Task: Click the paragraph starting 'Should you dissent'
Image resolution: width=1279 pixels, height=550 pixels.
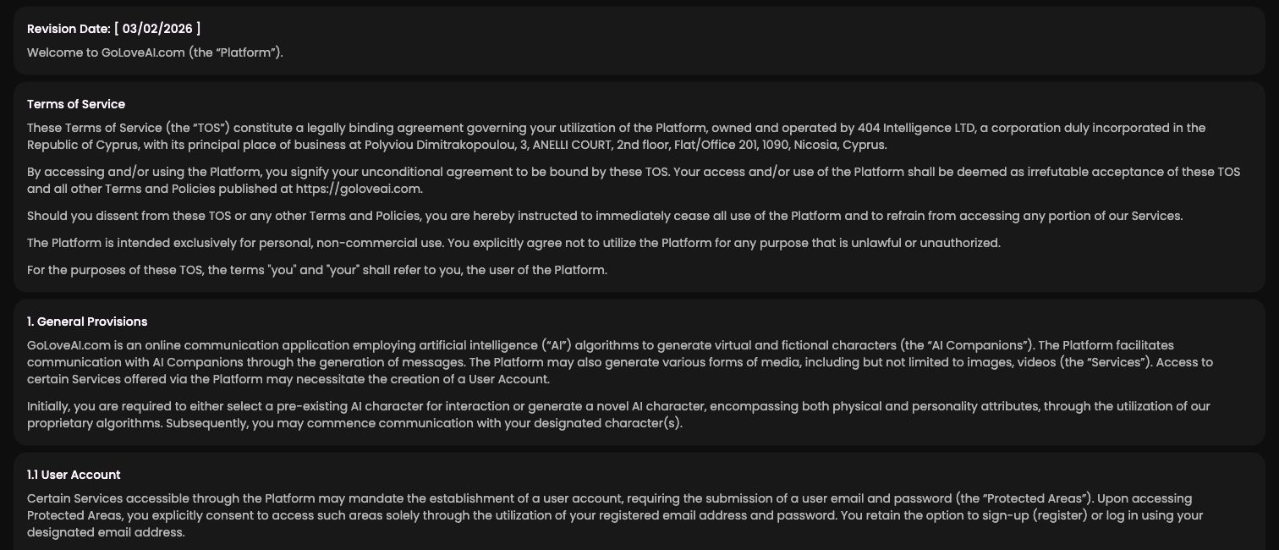Action: pos(605,216)
